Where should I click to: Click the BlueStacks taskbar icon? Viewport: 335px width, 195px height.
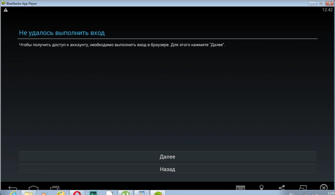[158, 193]
